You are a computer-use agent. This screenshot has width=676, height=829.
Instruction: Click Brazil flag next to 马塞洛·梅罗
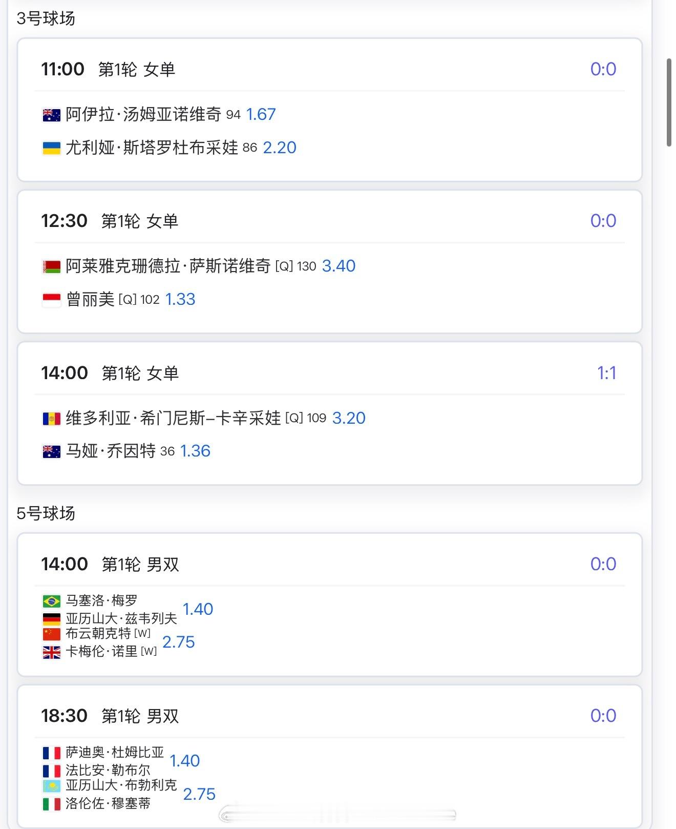51,600
